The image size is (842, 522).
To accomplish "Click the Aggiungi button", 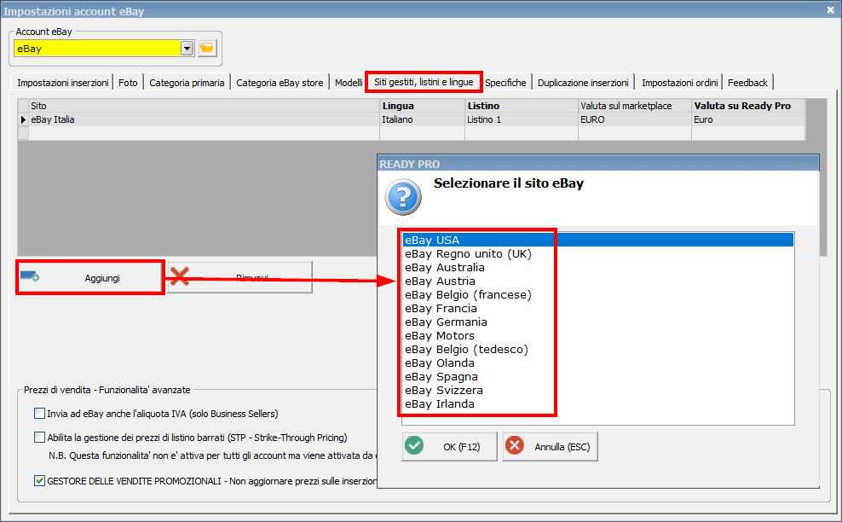I will pyautogui.click(x=89, y=277).
